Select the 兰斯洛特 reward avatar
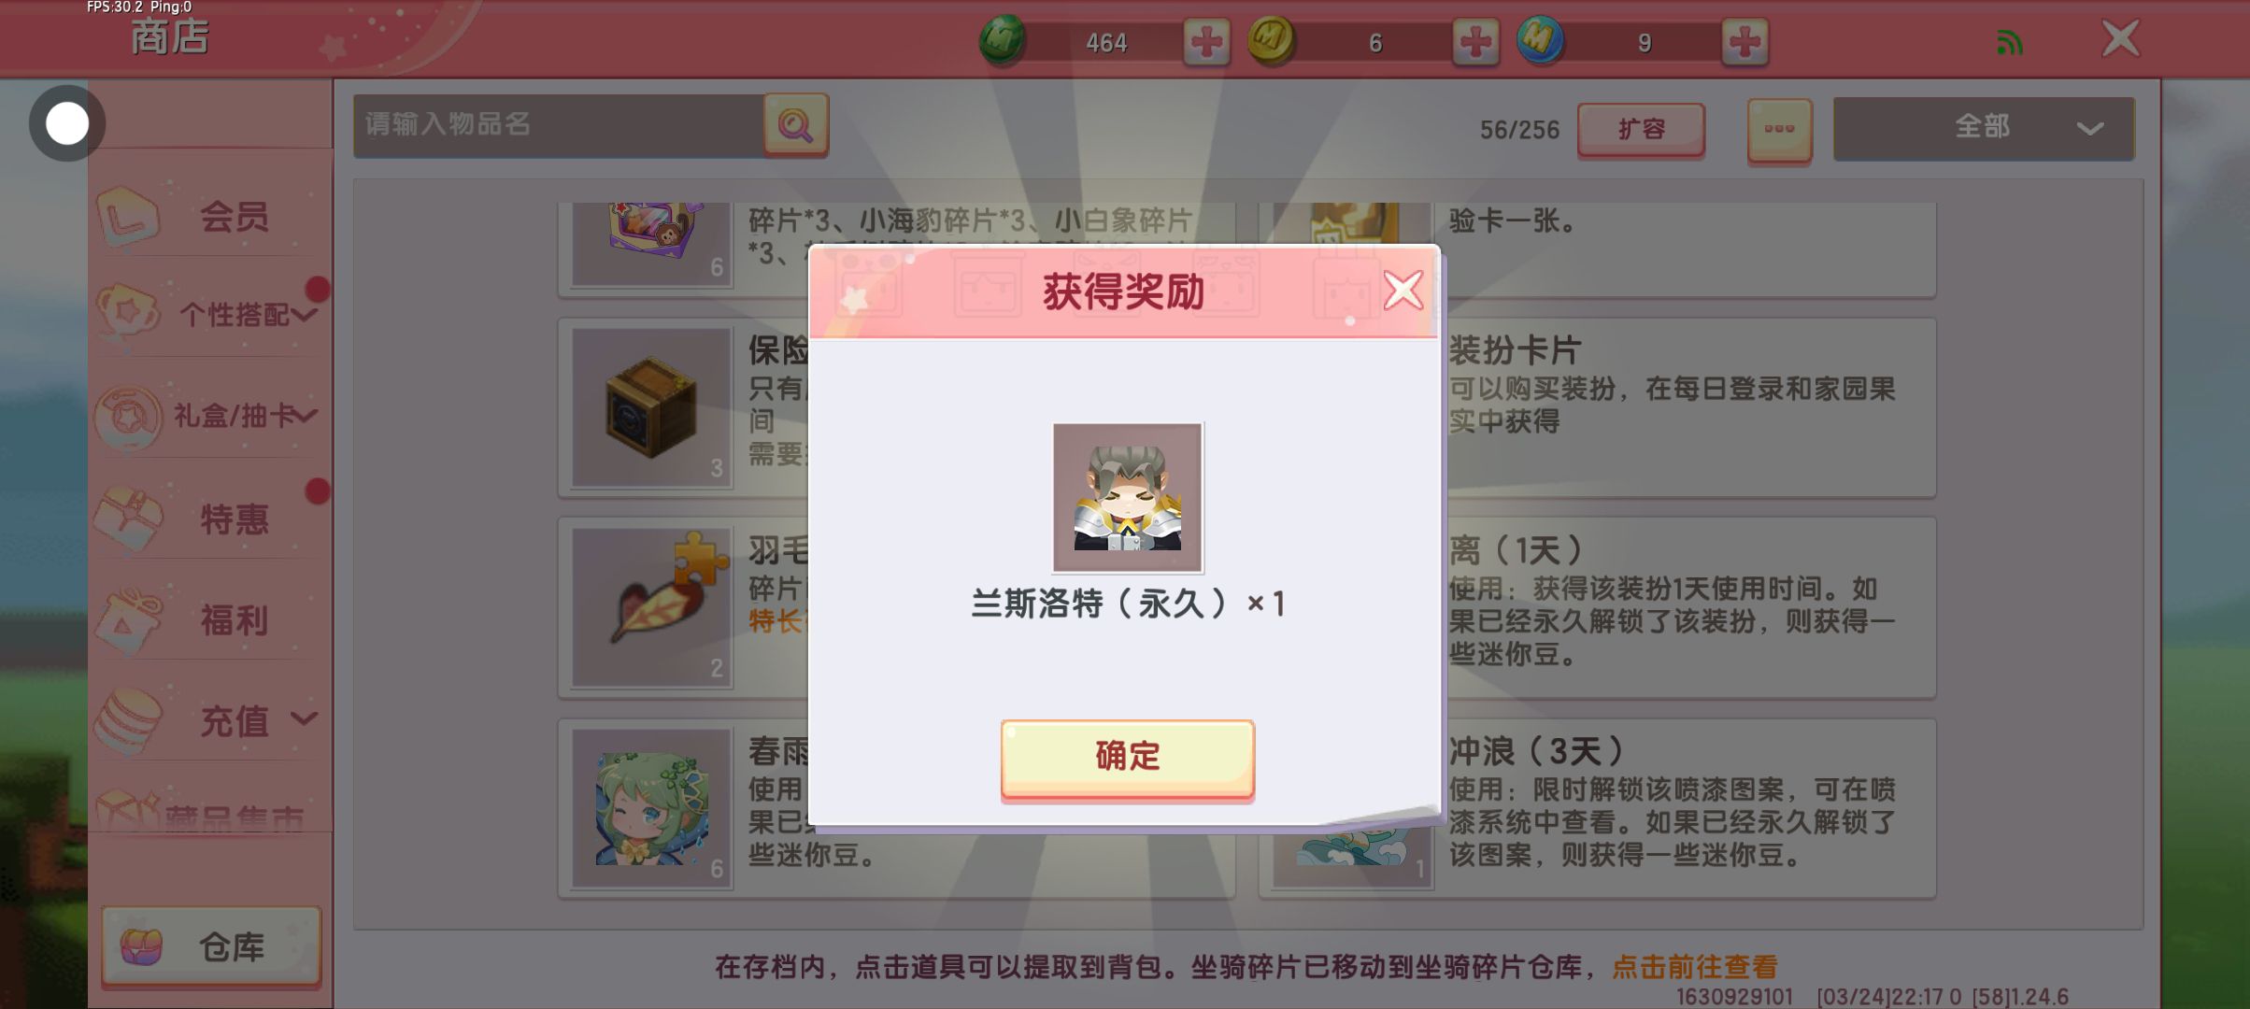This screenshot has width=2250, height=1009. coord(1128,497)
